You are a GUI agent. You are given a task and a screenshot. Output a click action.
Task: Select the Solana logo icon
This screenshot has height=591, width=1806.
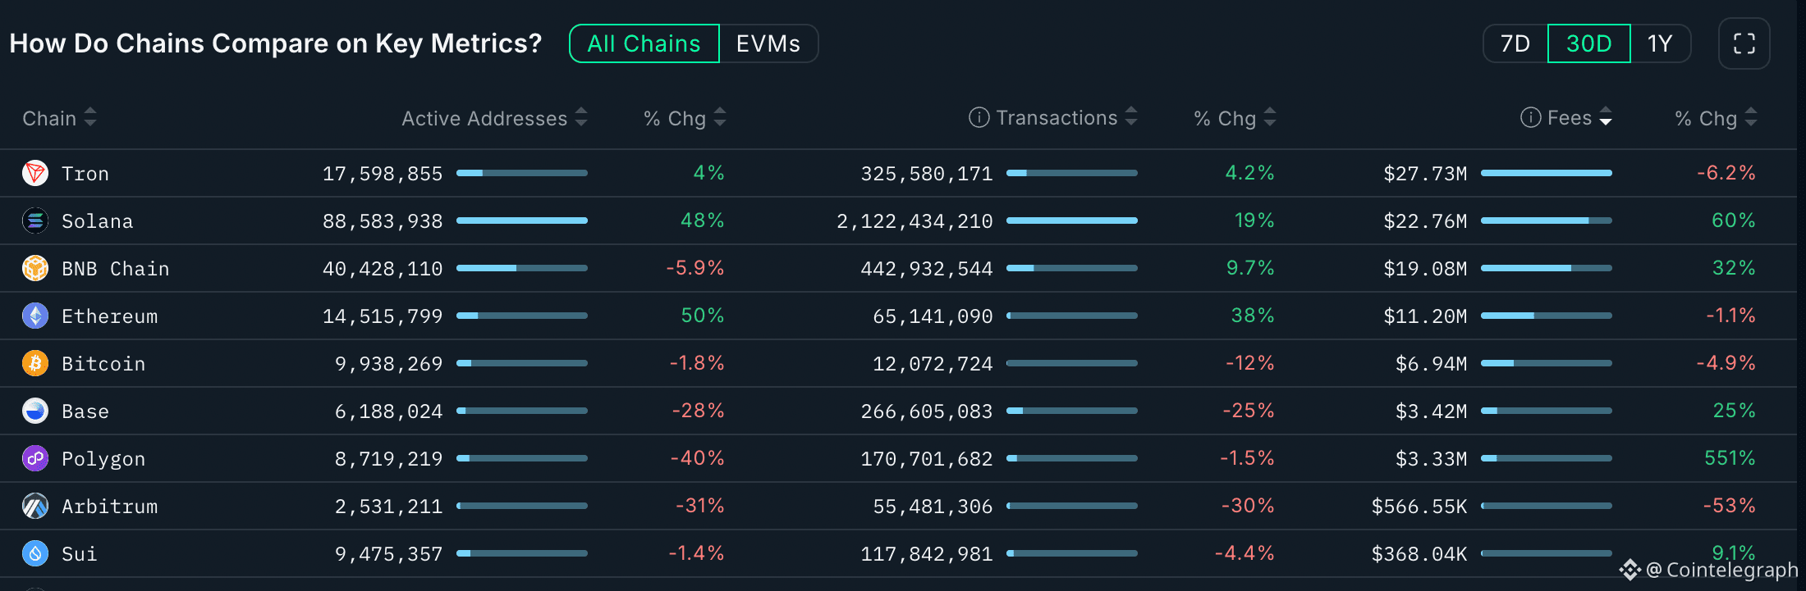point(34,220)
